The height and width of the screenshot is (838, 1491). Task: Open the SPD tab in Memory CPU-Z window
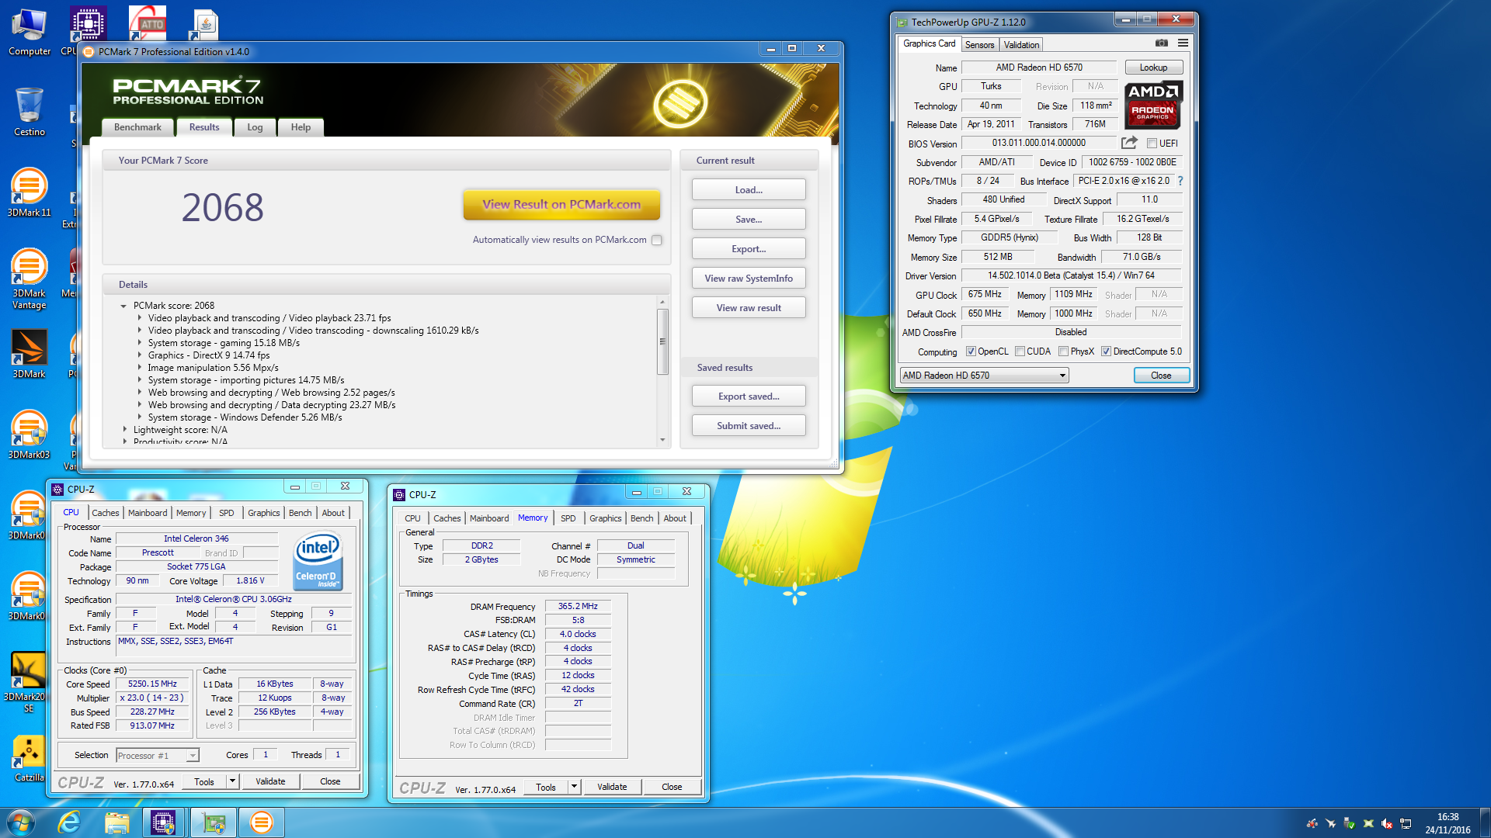pyautogui.click(x=568, y=518)
